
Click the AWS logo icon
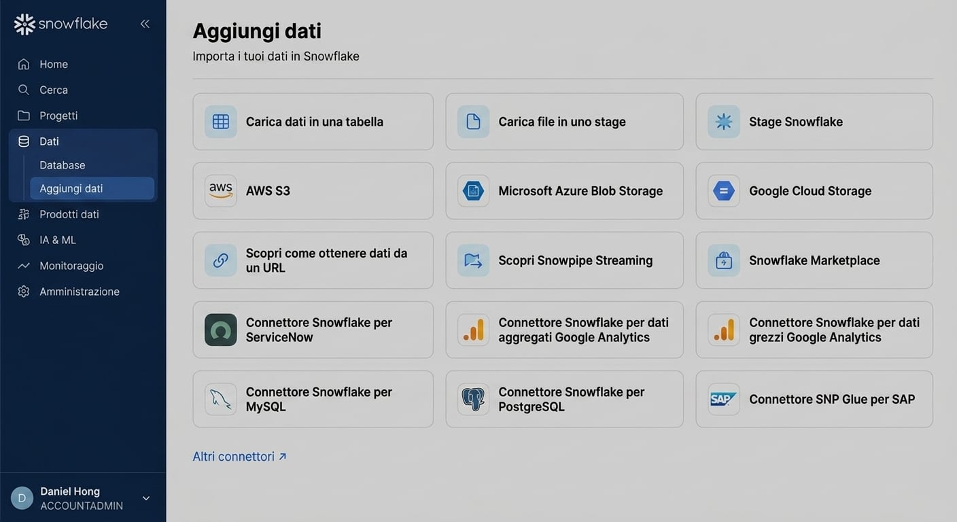[221, 191]
